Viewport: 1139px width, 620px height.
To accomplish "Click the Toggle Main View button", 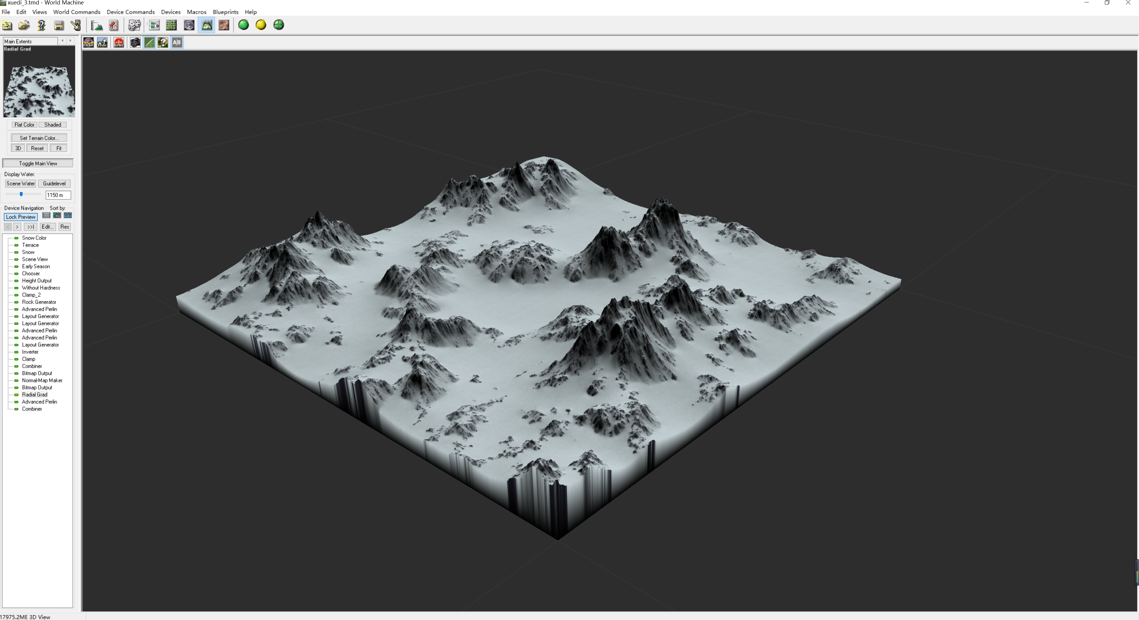I will point(38,164).
